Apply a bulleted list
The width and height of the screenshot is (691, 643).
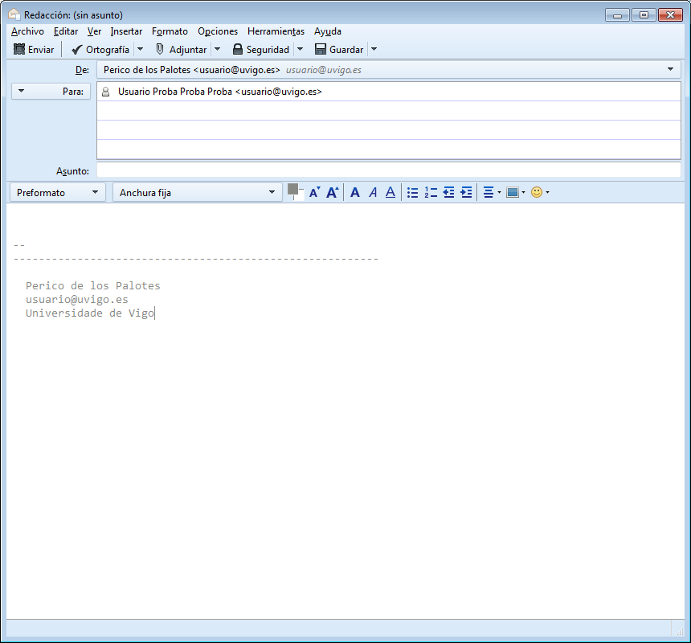click(413, 193)
